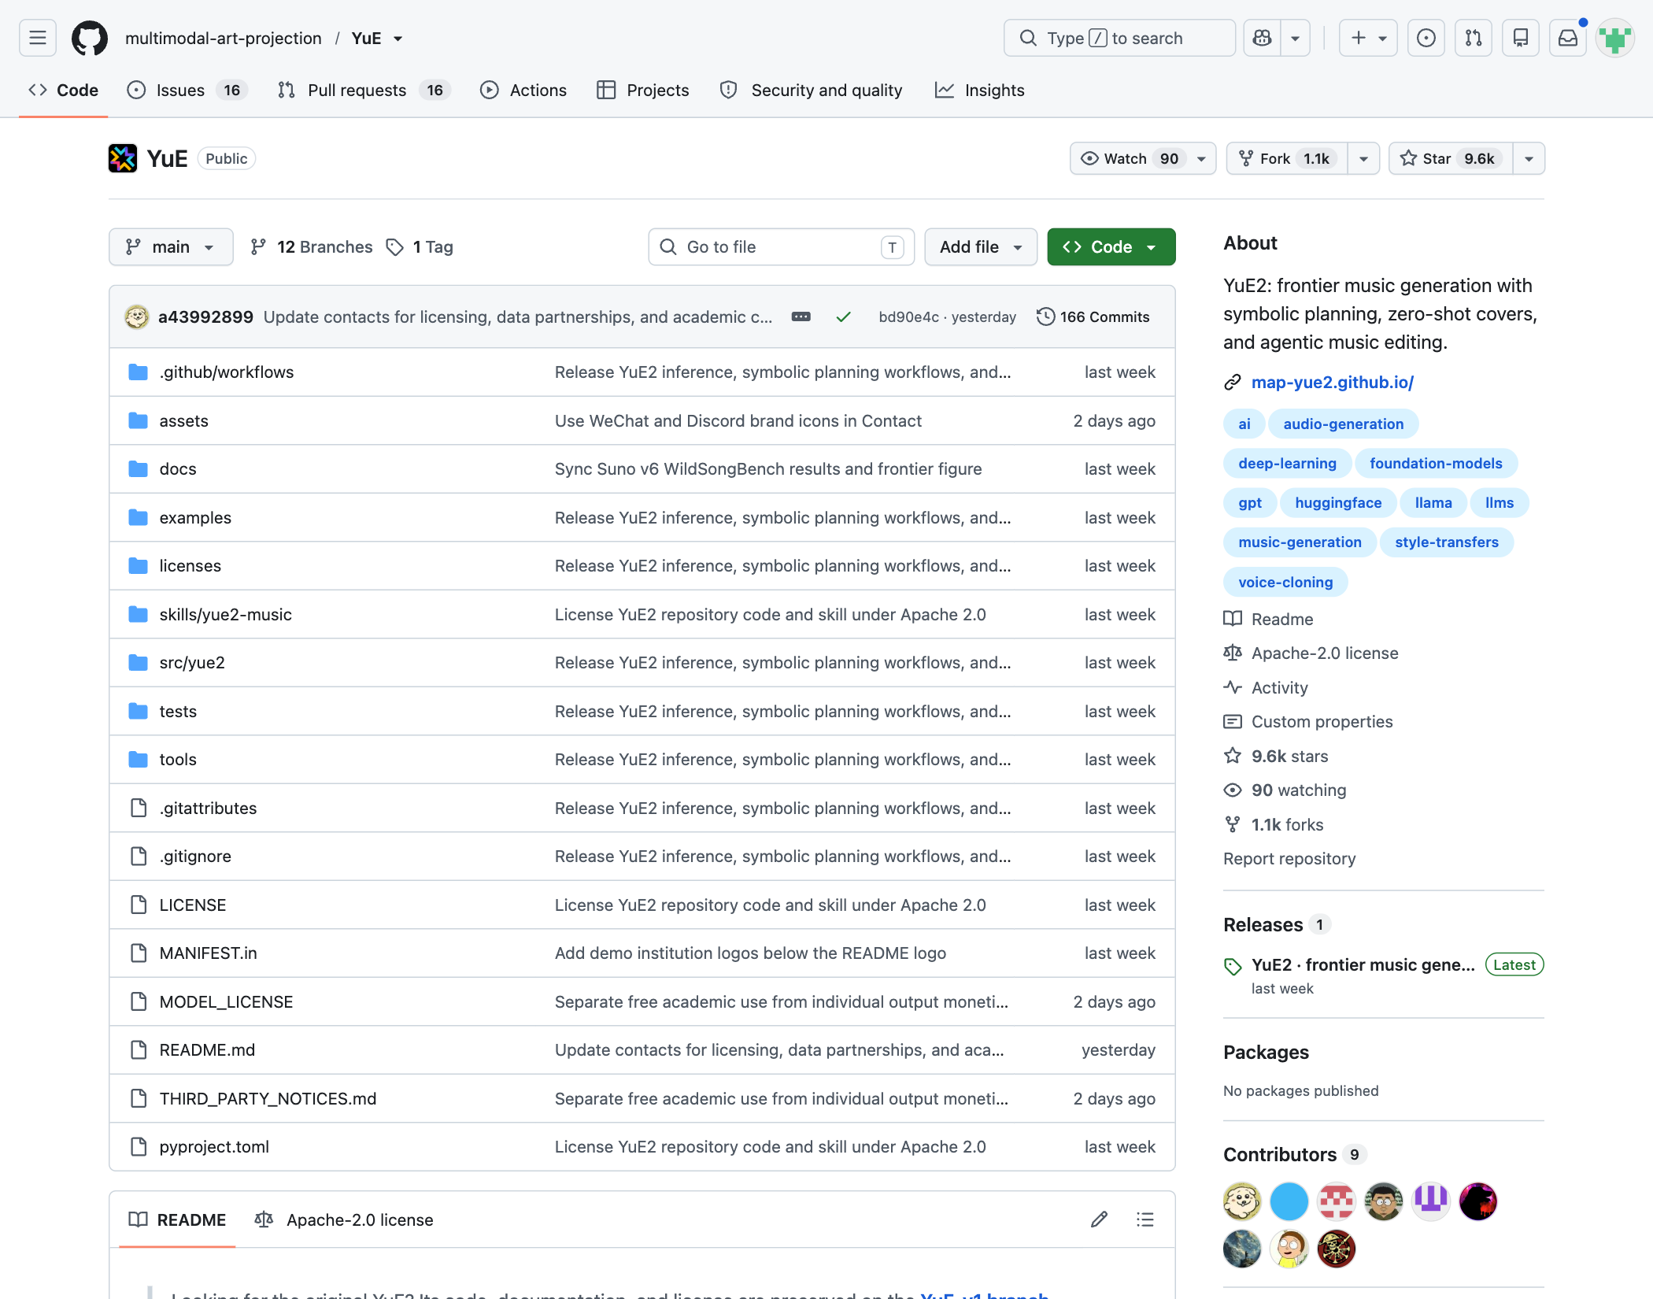Open the map-yue2.github.io link
This screenshot has width=1653, height=1299.
(1332, 382)
